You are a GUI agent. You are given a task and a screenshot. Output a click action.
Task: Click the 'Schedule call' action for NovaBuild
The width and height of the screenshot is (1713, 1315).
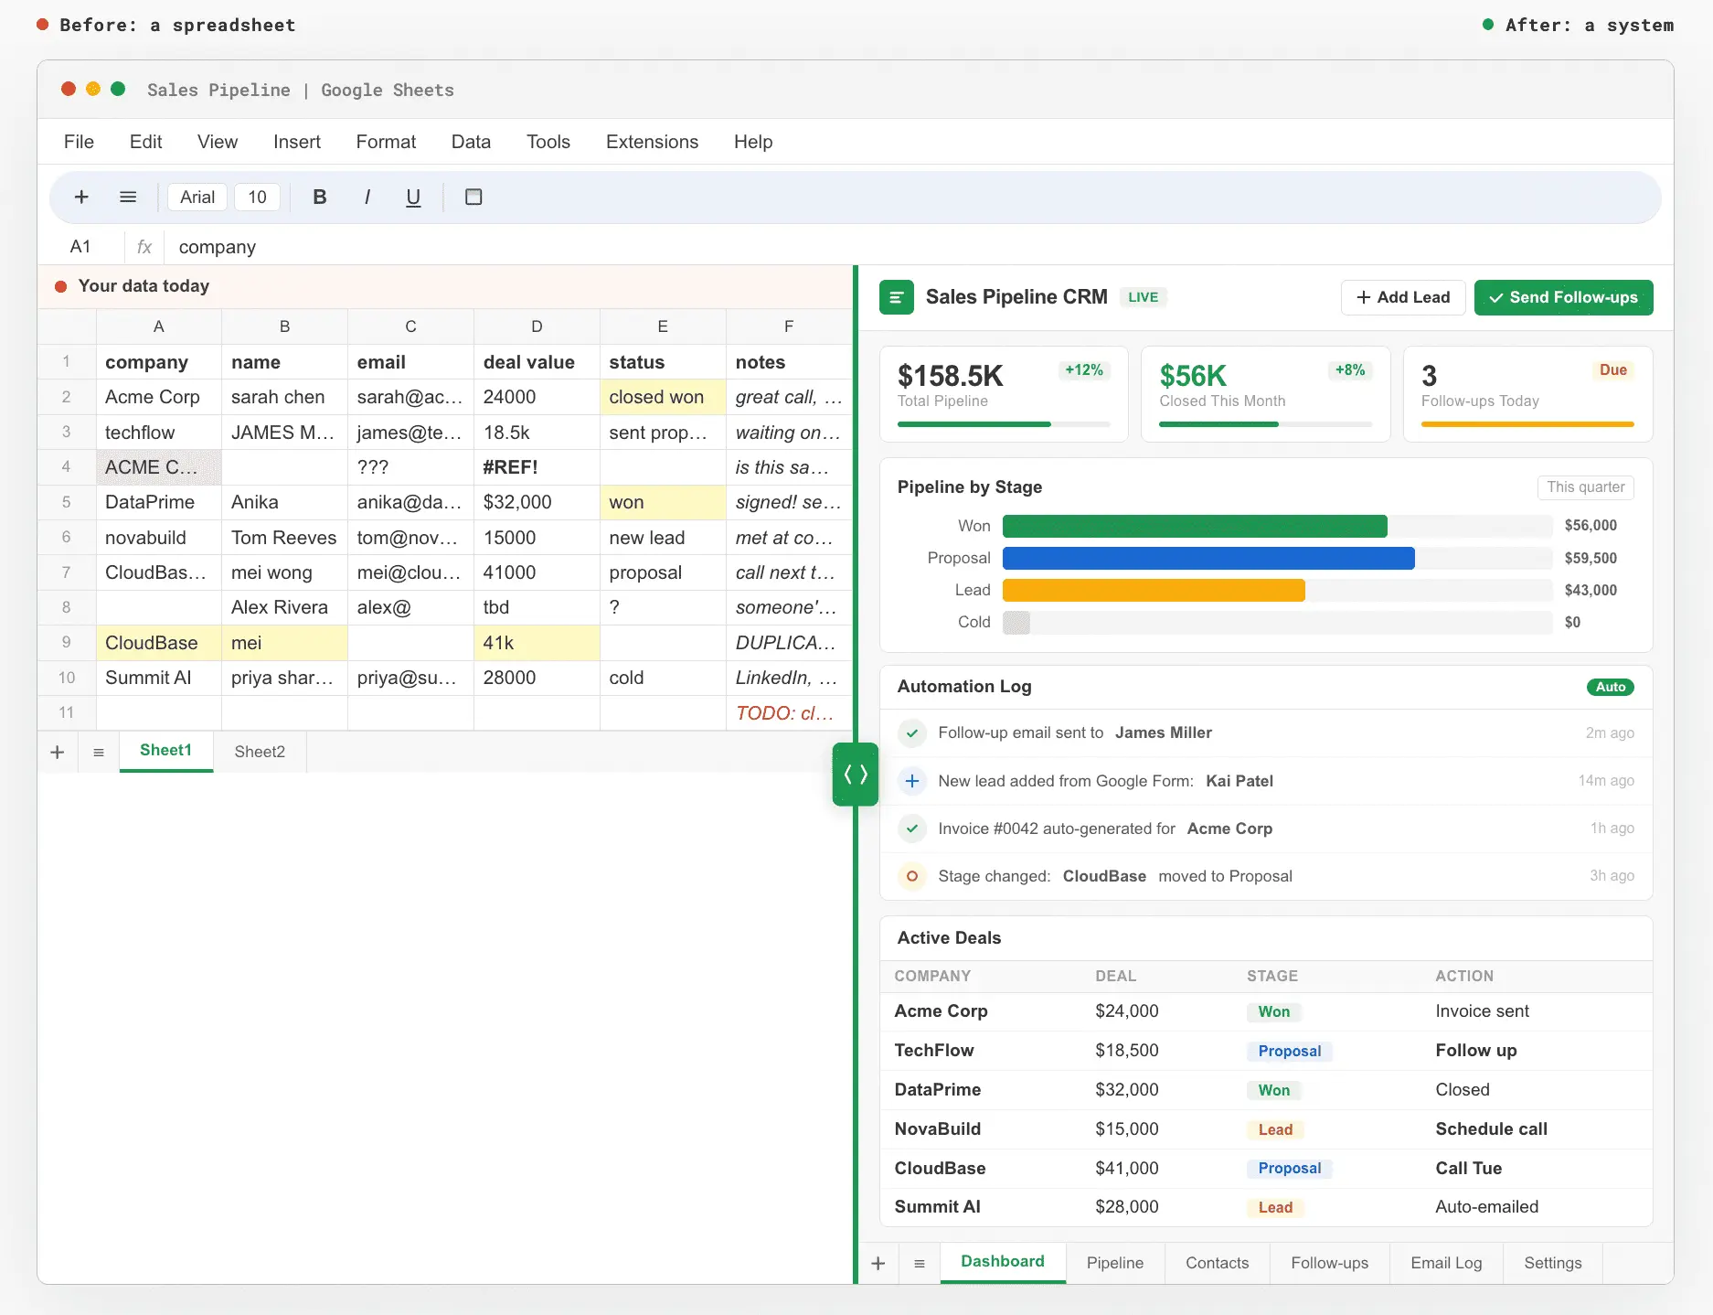(x=1491, y=1128)
